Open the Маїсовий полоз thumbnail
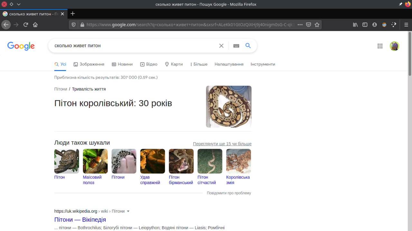 (x=95, y=161)
